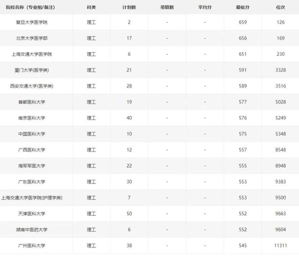Click plan count 28 for 西安交通大学
This screenshot has height=260, width=299.
[129, 86]
